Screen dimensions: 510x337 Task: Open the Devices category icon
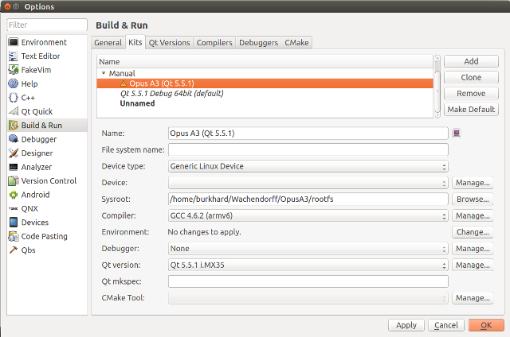click(x=14, y=223)
